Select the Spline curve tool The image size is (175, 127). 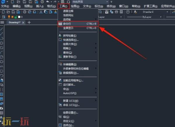tap(1, 66)
